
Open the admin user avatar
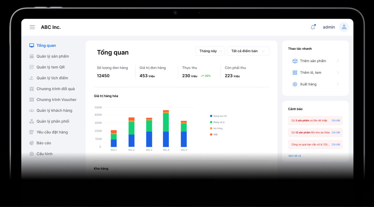click(x=344, y=27)
